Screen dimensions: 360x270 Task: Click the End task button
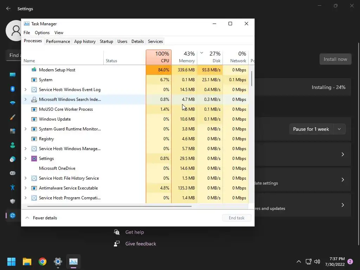pyautogui.click(x=237, y=218)
